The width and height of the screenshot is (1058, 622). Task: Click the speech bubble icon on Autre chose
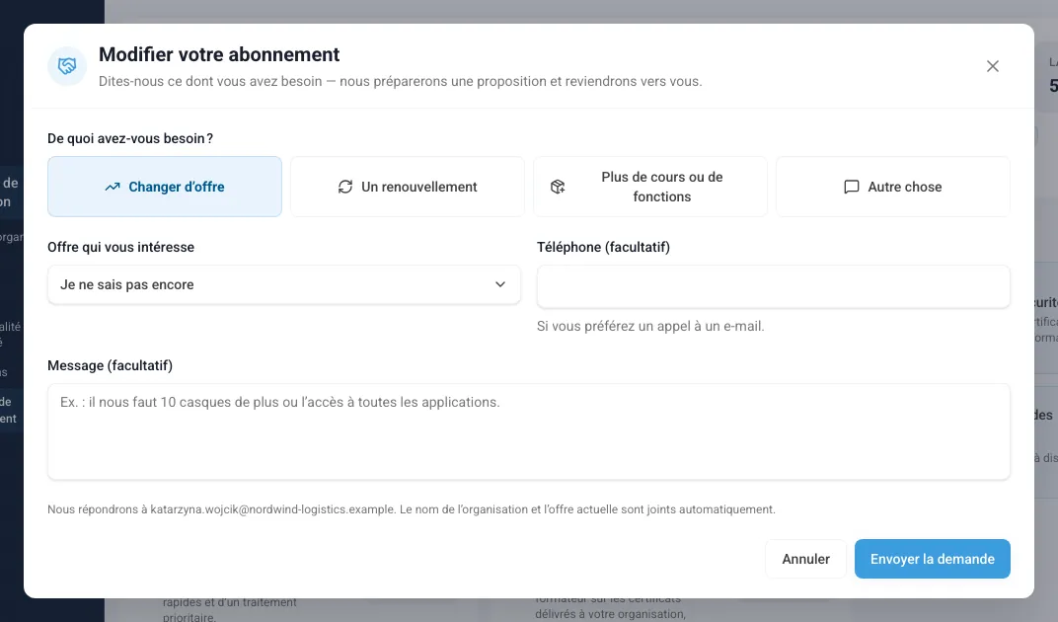coord(852,187)
